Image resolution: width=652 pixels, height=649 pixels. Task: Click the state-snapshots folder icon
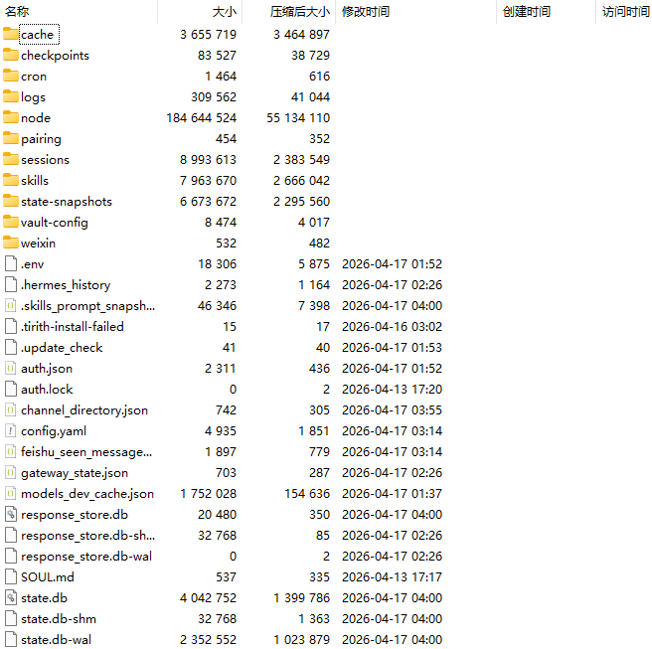click(x=11, y=202)
